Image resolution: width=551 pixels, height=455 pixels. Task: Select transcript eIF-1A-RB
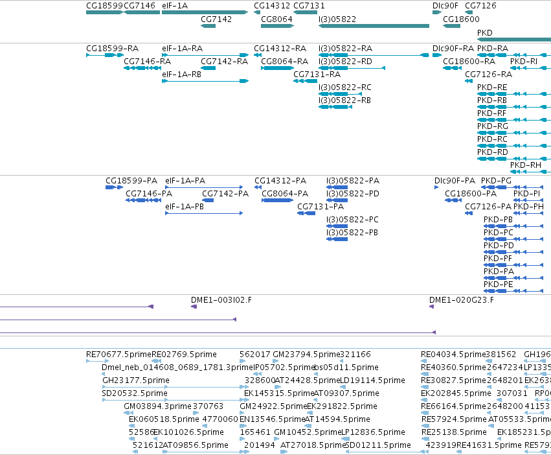pos(182,75)
